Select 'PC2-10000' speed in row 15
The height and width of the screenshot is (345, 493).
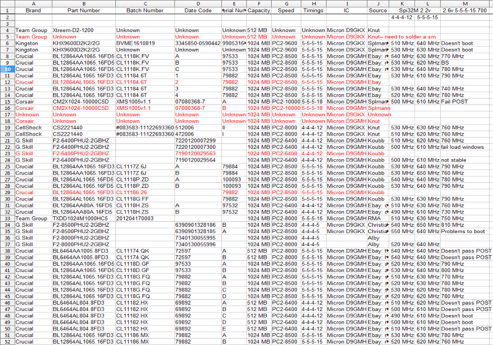tap(286, 102)
